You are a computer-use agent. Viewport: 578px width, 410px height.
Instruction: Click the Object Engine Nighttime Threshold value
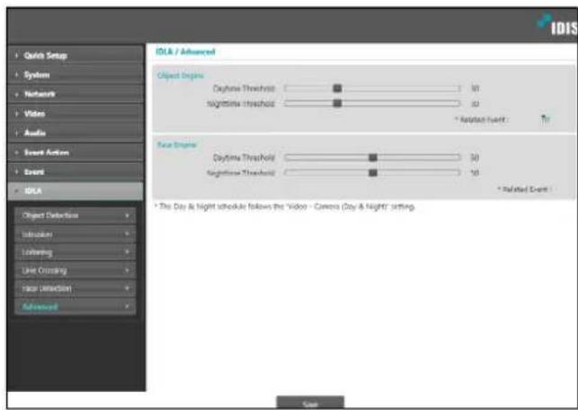point(476,104)
